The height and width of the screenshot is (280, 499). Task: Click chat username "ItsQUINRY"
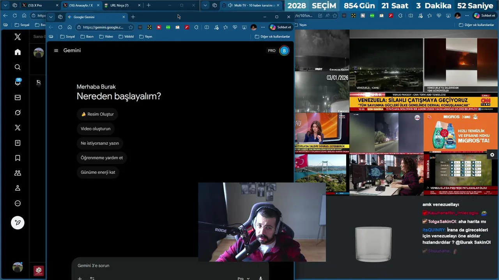[x=434, y=230]
